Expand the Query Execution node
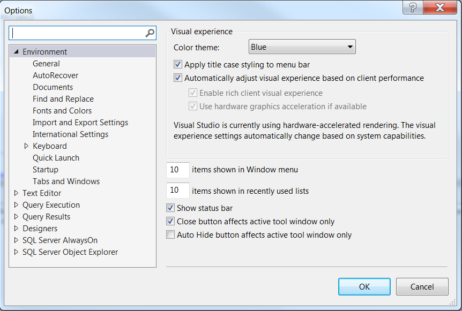462x311 pixels. [x=16, y=204]
